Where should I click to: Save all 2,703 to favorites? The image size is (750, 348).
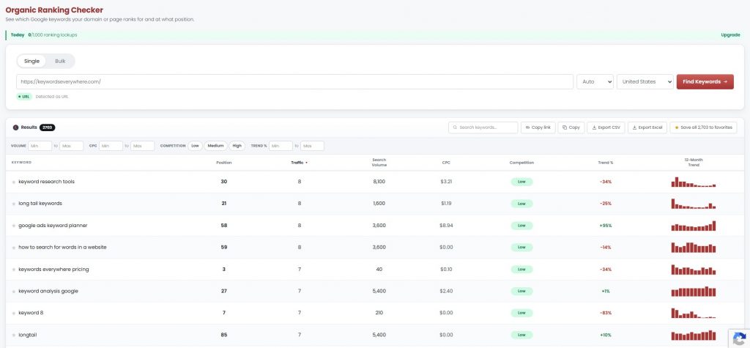tap(703, 127)
